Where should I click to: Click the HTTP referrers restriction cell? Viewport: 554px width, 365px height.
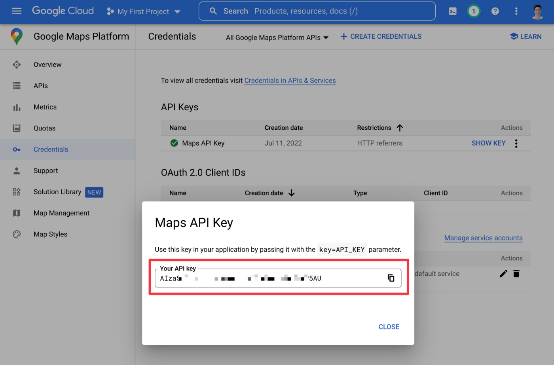[379, 143]
